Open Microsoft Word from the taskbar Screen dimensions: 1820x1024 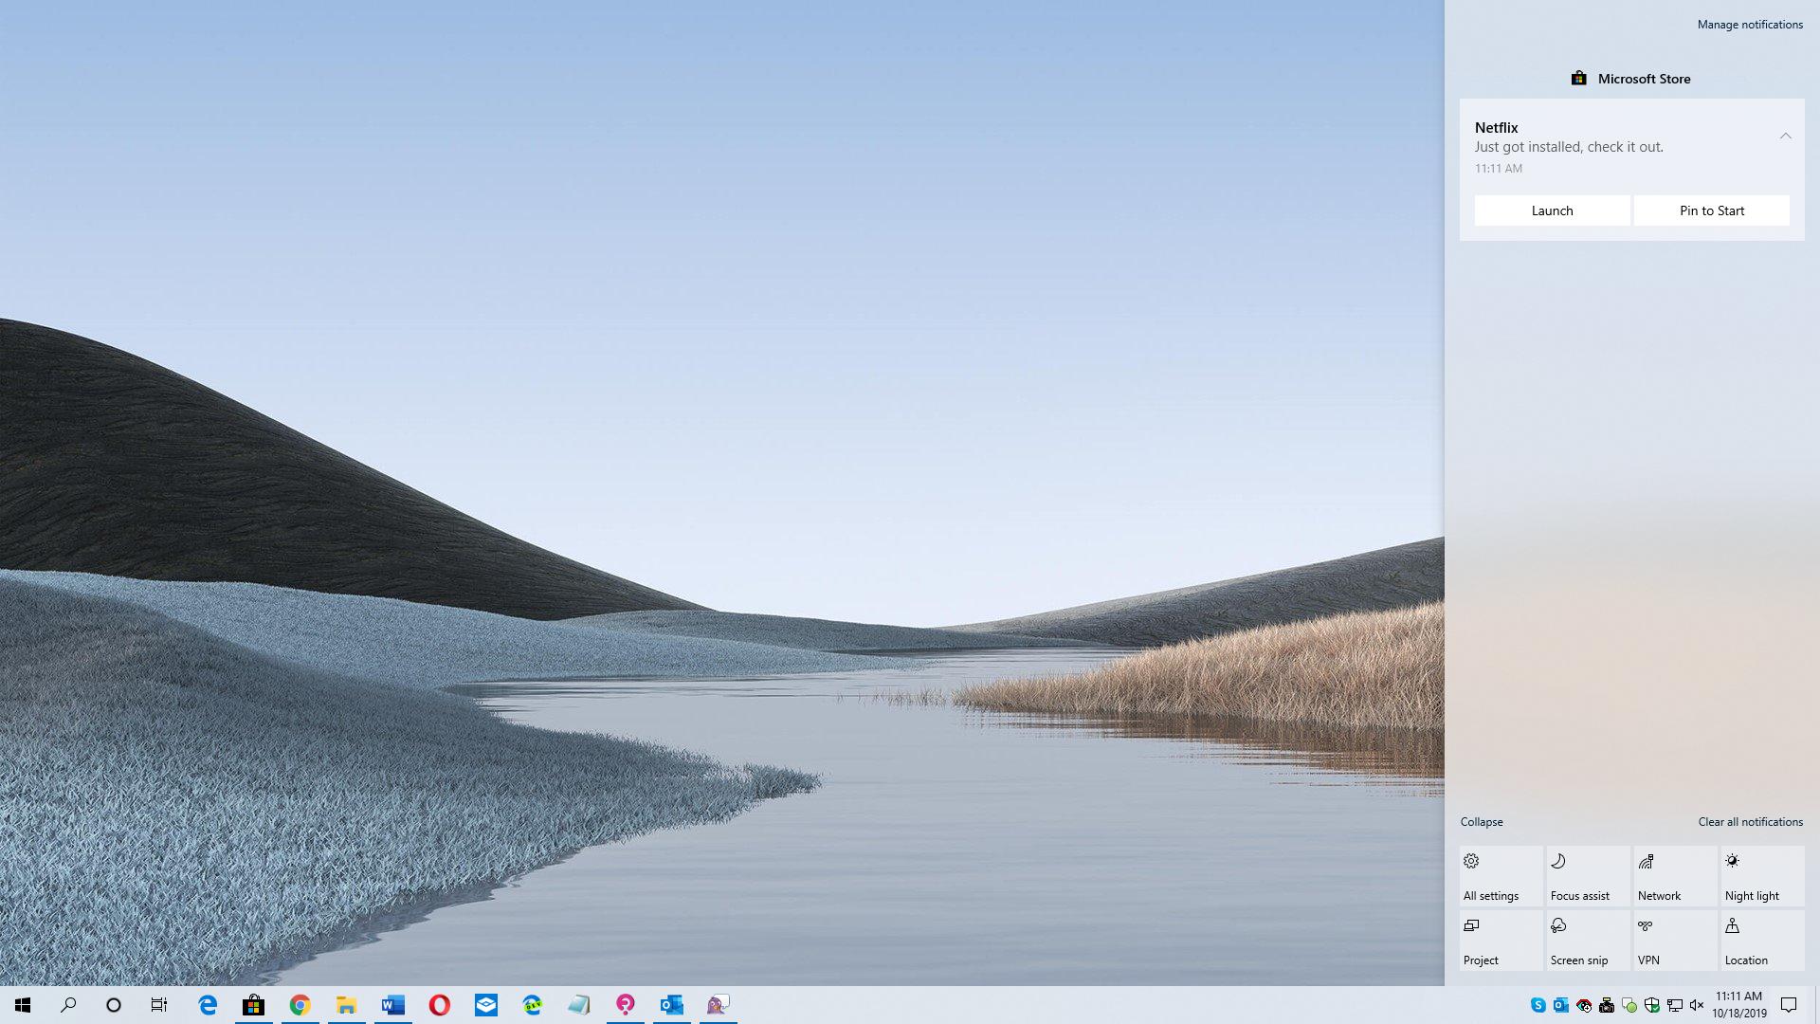click(392, 1005)
